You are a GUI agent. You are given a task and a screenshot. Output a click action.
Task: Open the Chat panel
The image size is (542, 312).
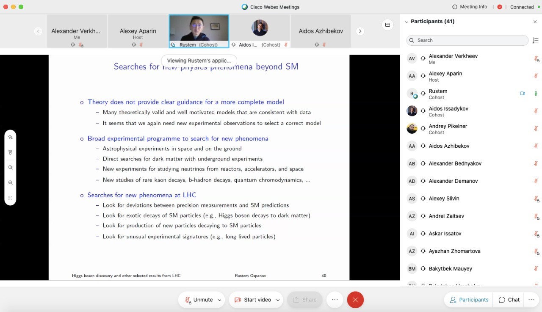509,300
